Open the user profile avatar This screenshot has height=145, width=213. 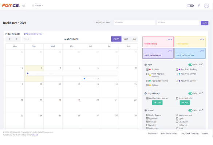(206, 5)
